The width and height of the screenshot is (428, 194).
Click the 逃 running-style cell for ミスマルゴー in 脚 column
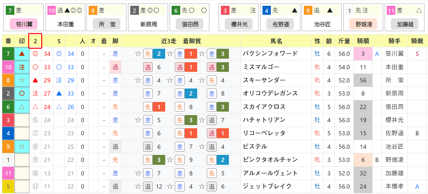coord(115,67)
